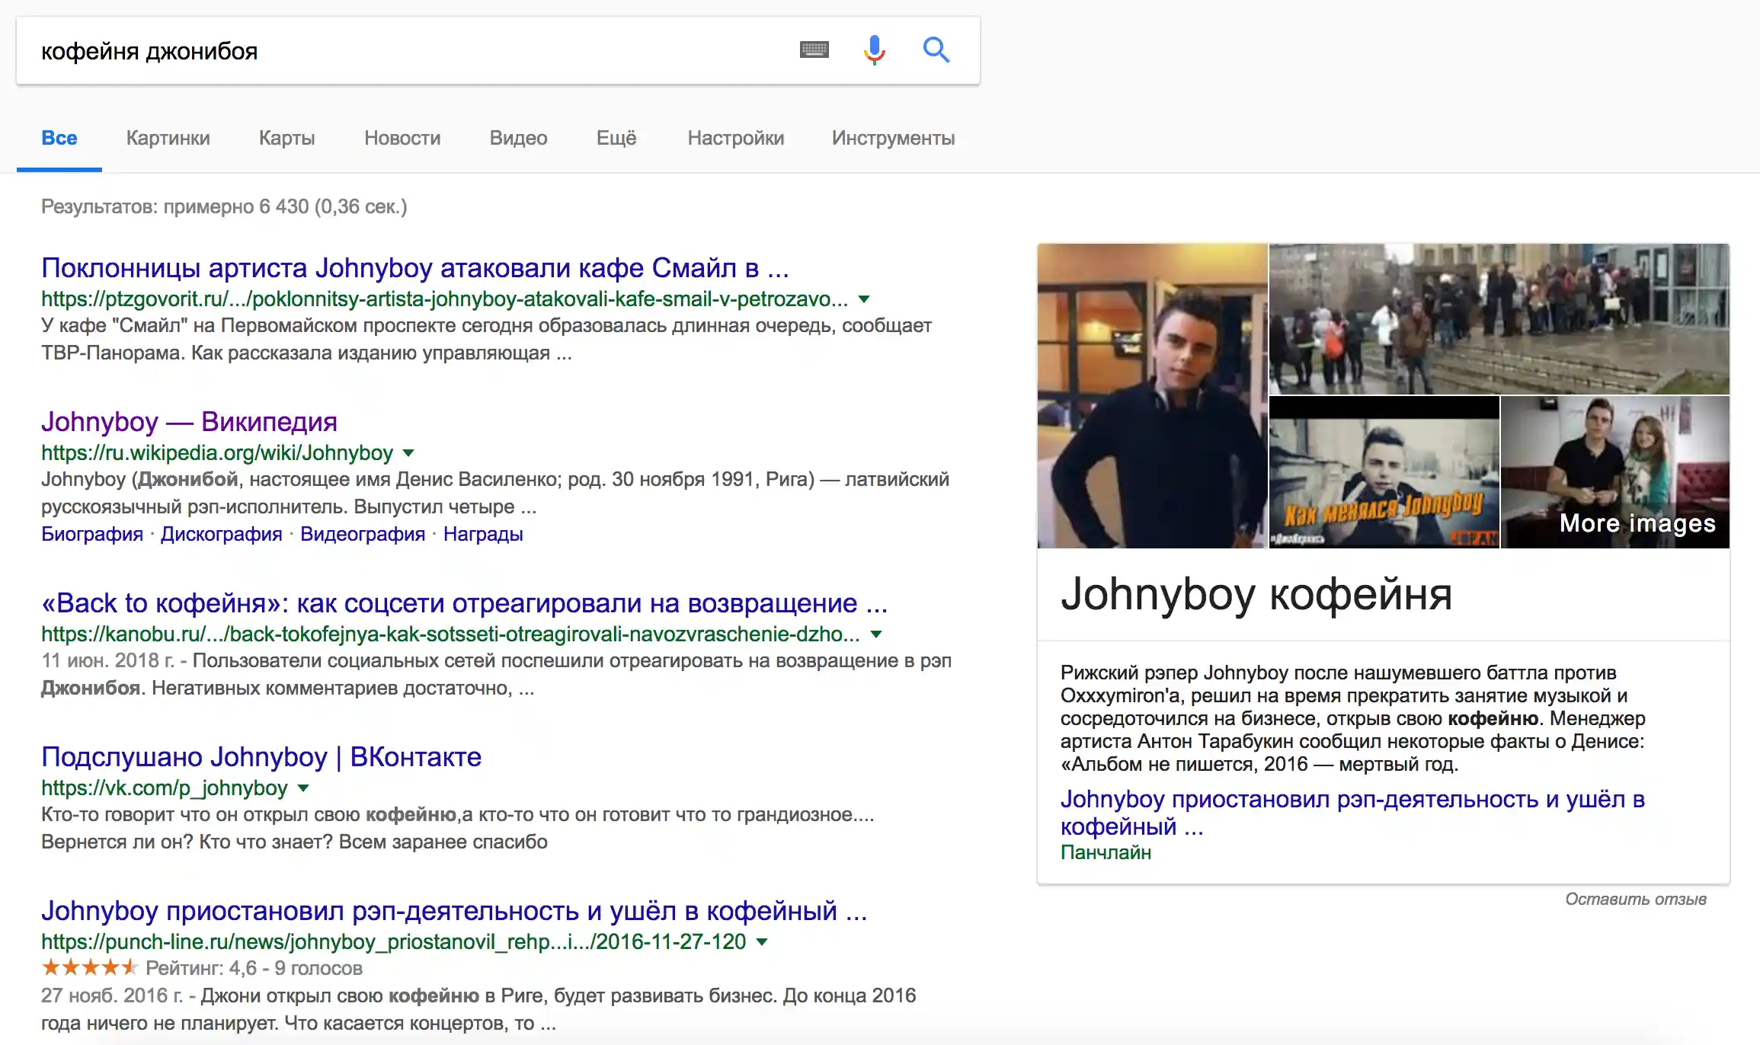Click Оставить отзыв feedback link
1760x1045 pixels.
(1635, 900)
